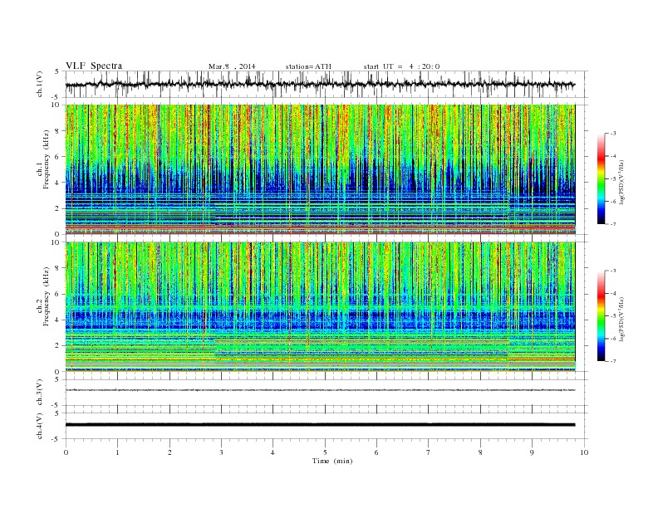The height and width of the screenshot is (508, 658).
Task: Click the 'Mar.8 , 2014' date text
Action: (x=232, y=66)
